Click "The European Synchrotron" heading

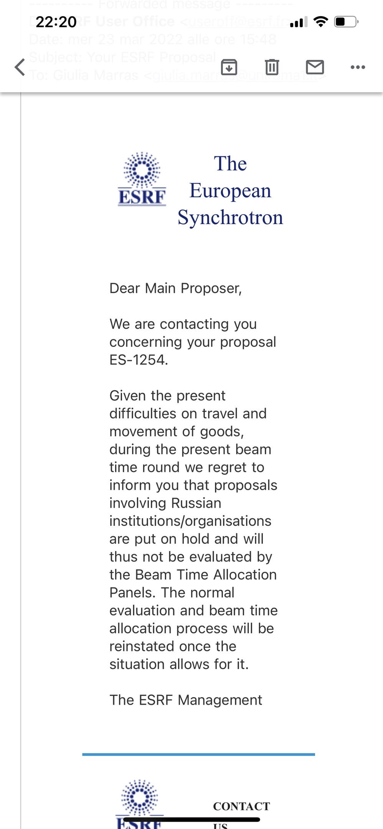(x=230, y=190)
